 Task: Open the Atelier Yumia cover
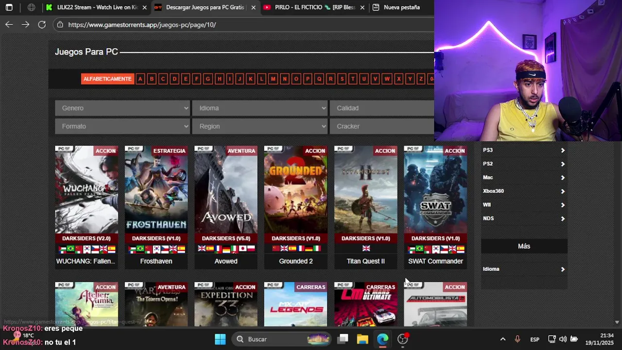[86, 304]
